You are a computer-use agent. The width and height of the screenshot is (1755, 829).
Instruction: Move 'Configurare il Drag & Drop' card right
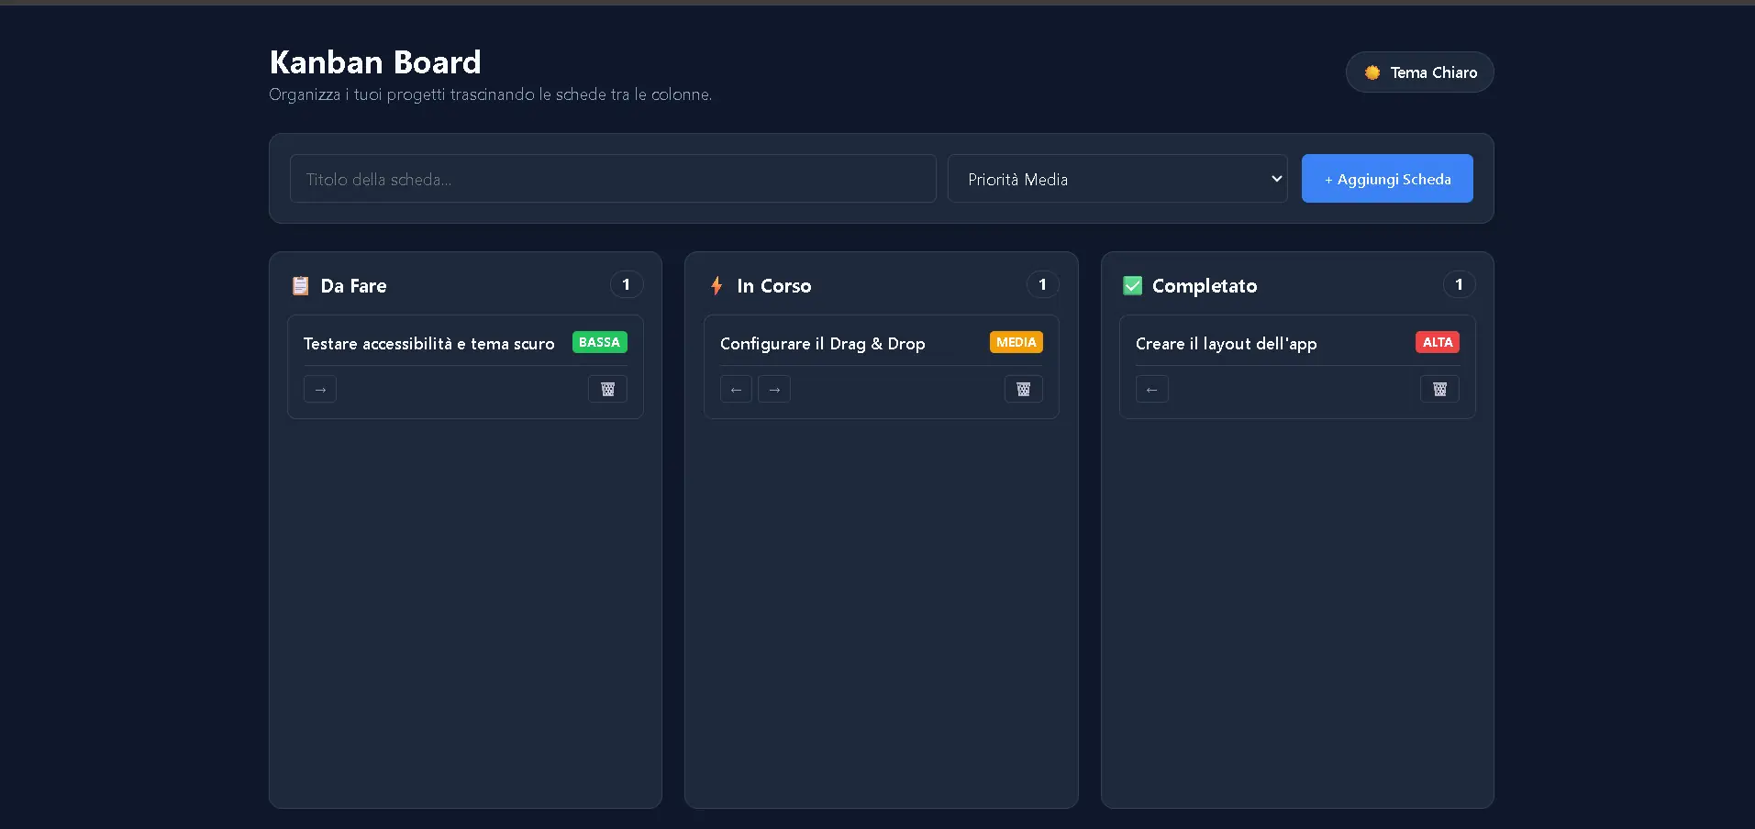tap(774, 389)
